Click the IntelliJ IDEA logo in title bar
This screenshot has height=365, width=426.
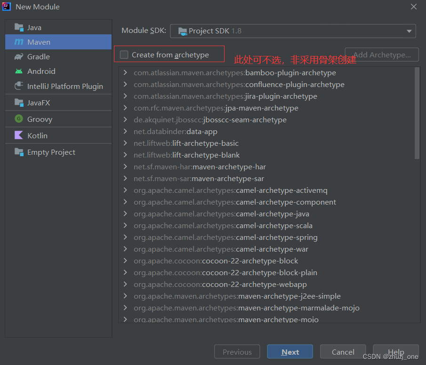coord(7,7)
